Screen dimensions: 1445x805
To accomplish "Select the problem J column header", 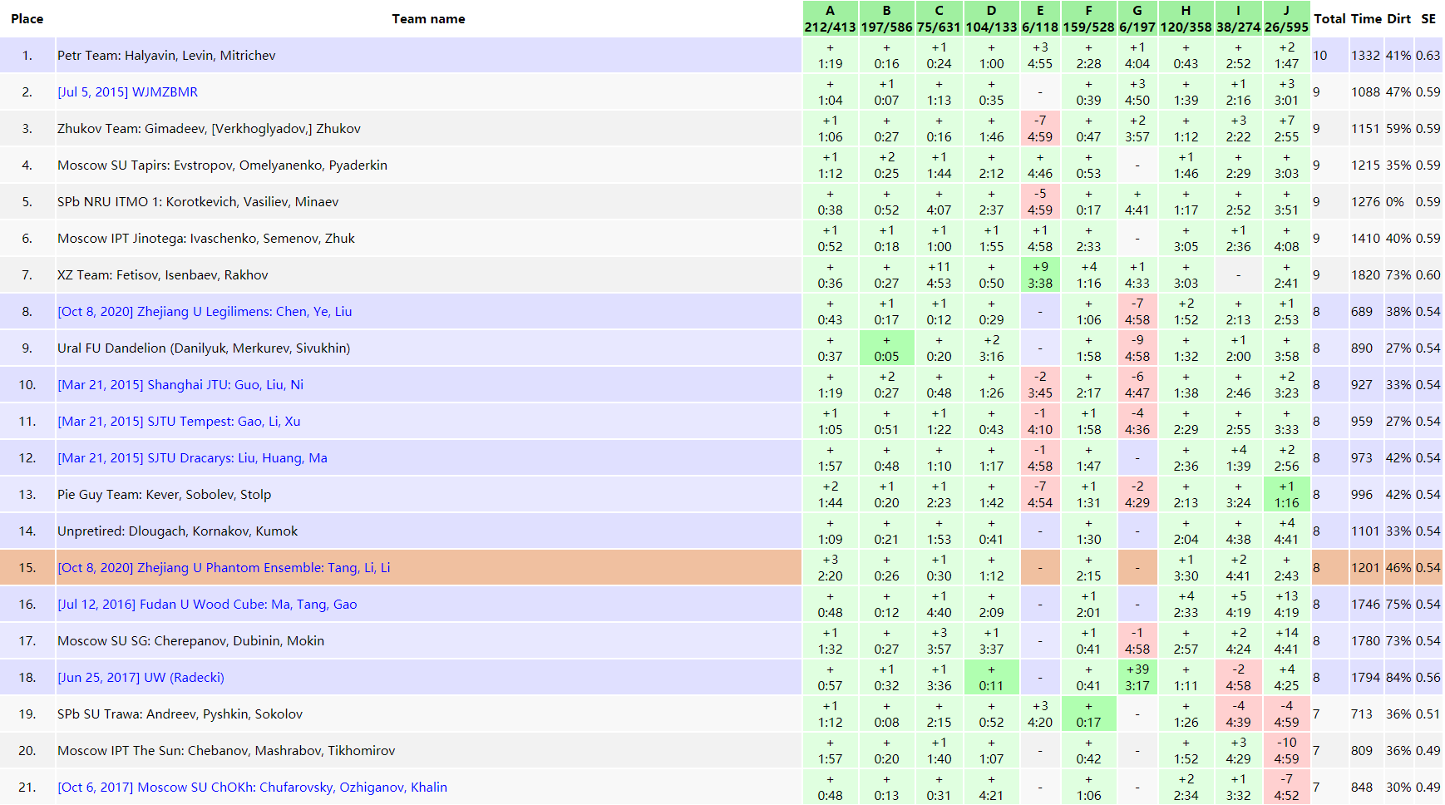I will pos(1286,18).
